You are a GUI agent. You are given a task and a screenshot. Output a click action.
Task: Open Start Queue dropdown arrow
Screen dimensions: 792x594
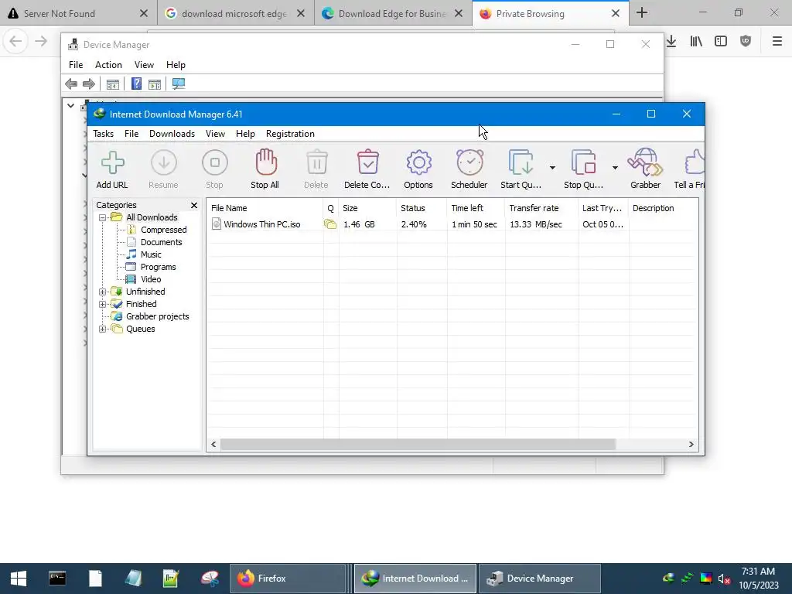pos(552,167)
